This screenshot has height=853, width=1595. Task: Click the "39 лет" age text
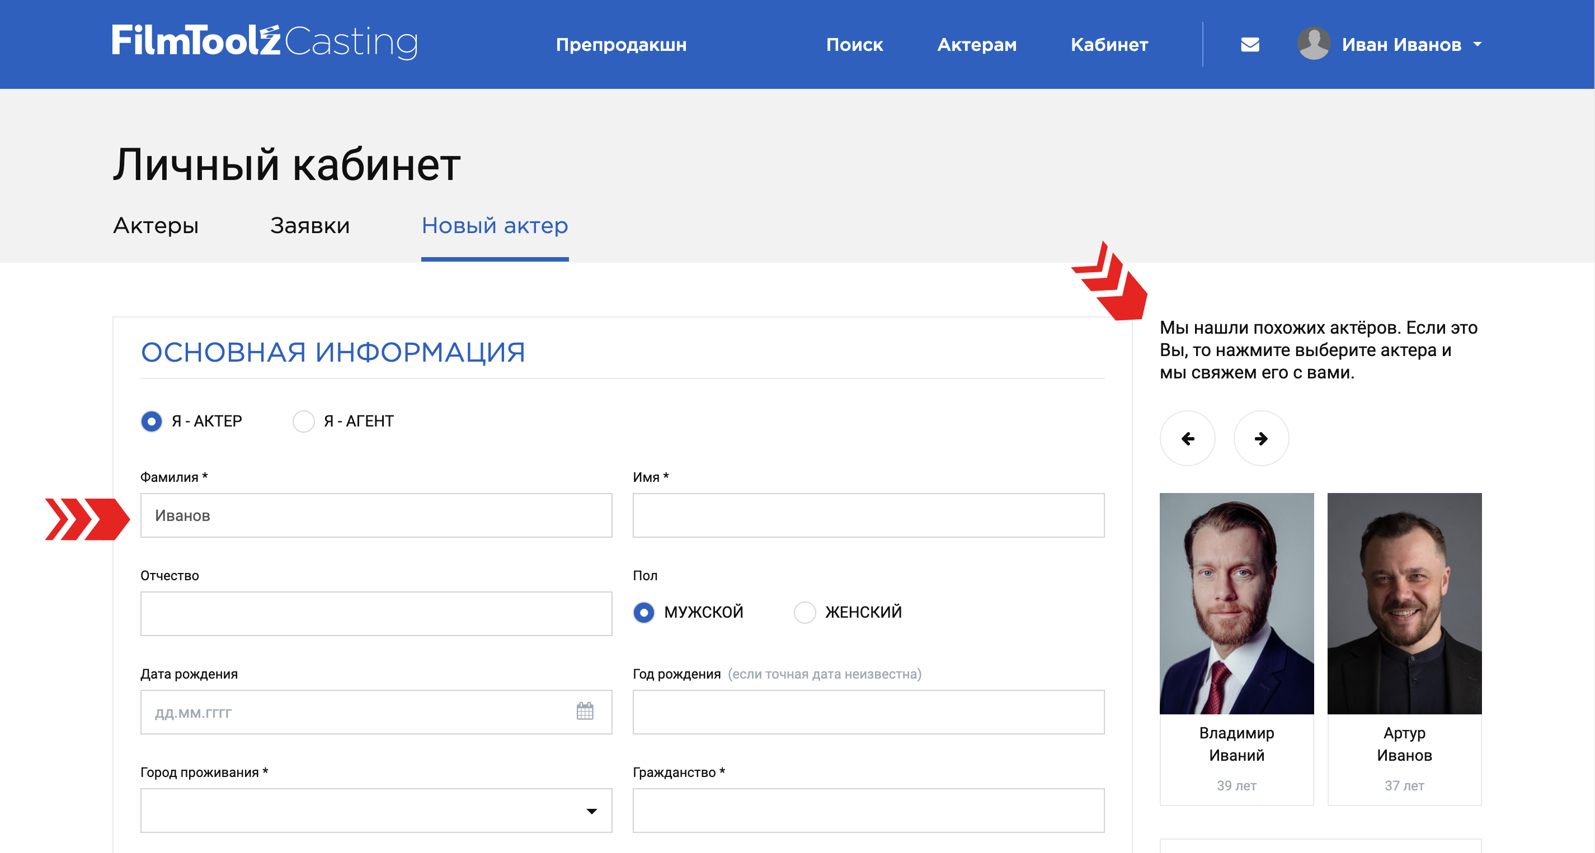(x=1236, y=785)
